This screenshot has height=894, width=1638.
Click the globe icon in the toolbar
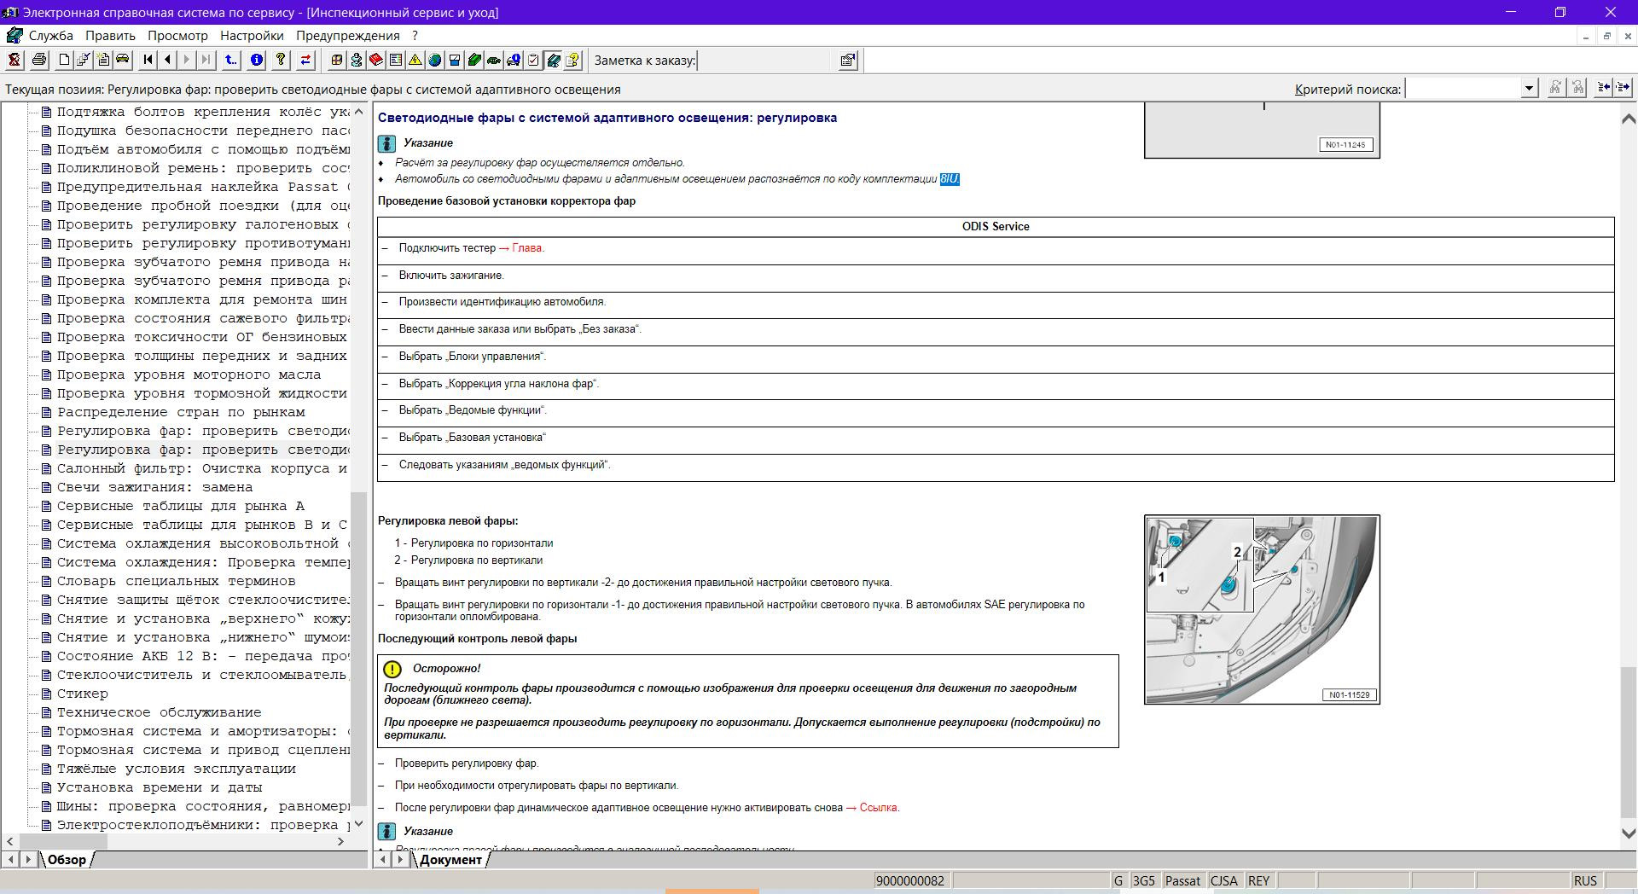coord(435,60)
